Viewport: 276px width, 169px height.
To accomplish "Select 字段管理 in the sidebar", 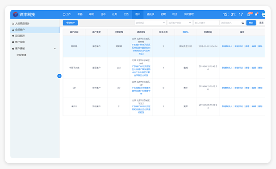I will click(x=21, y=55).
